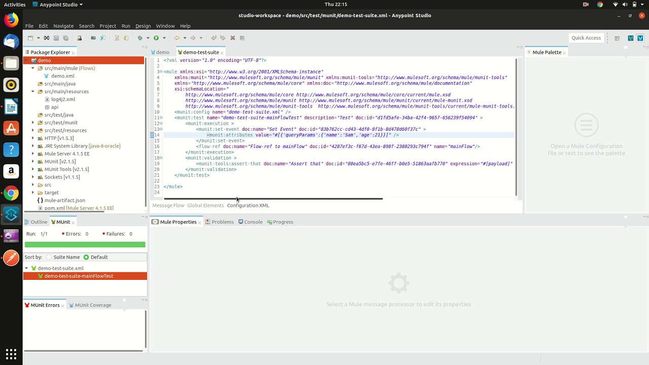Viewport: 649px width, 365px height.
Task: Open the Progress tab
Action: [280, 222]
